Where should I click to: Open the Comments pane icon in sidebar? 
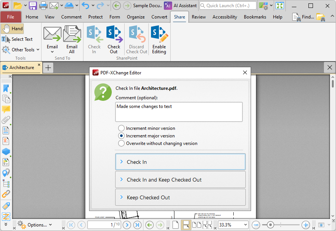[6, 109]
